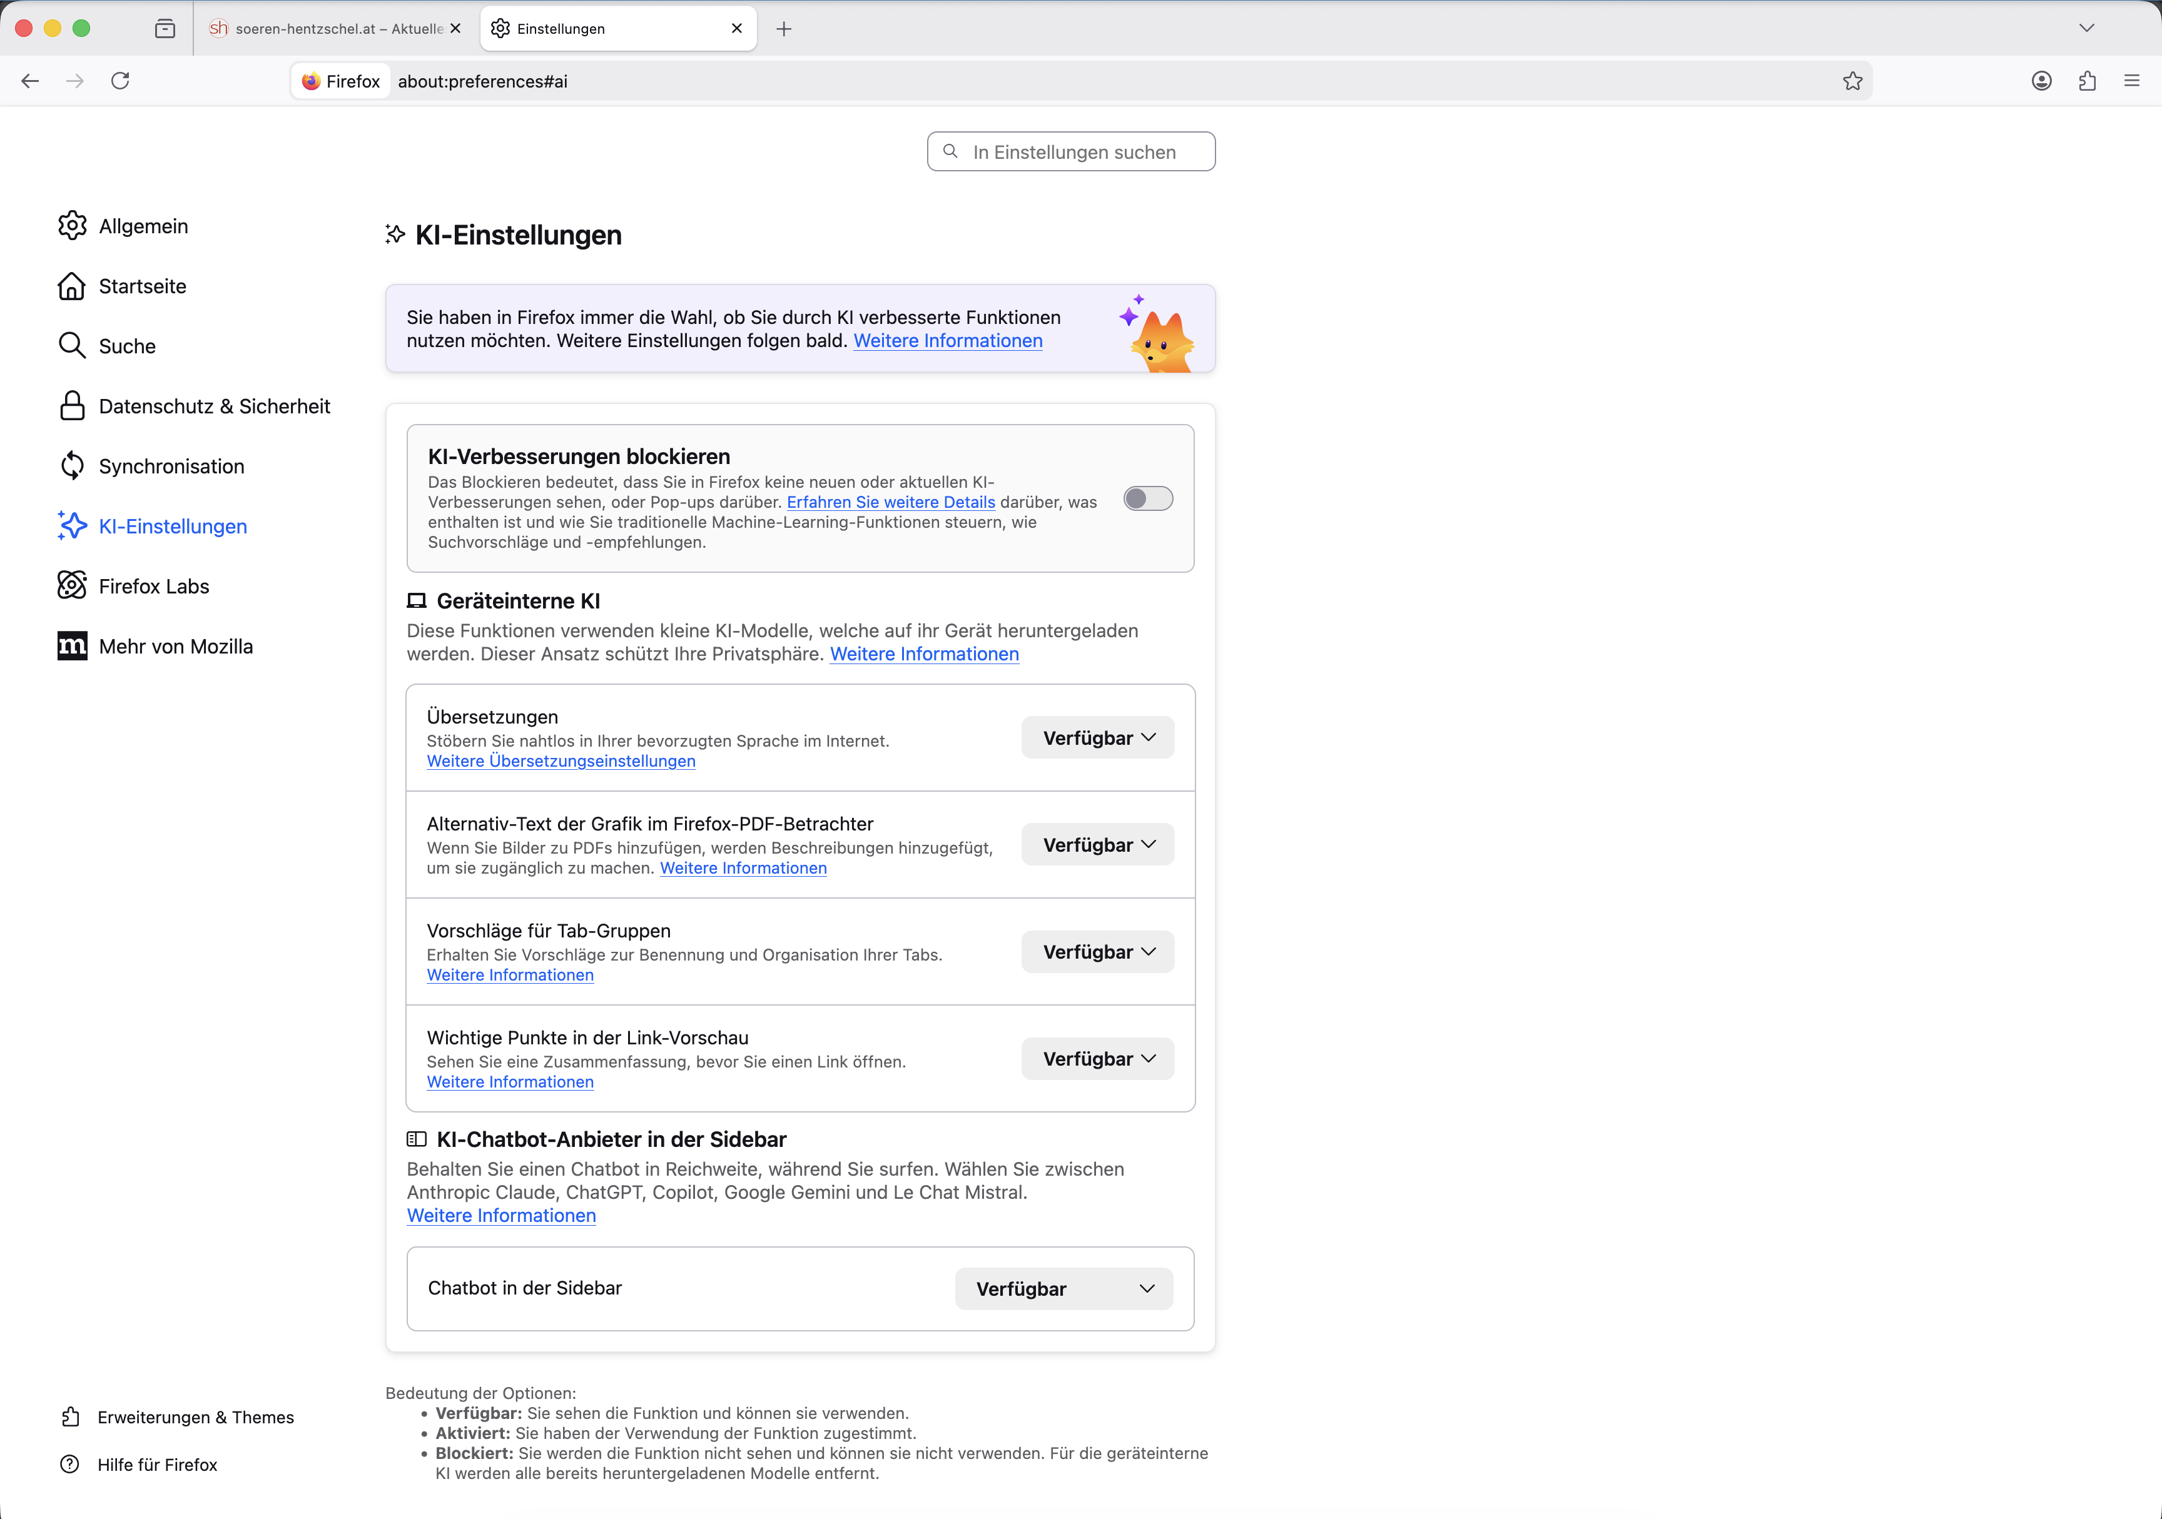The height and width of the screenshot is (1519, 2162).
Task: Open the Wichtige Punkte in der Link-Vorschau dropdown
Action: [1097, 1059]
